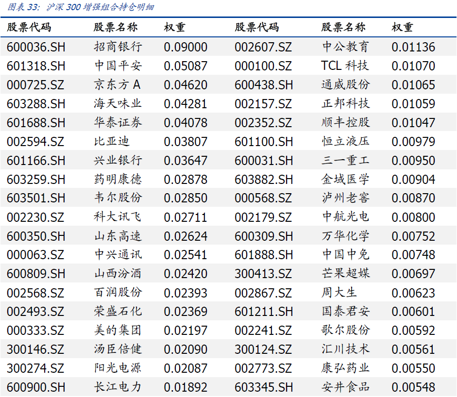Select stock name 美的集团
457x397 pixels.
click(118, 331)
